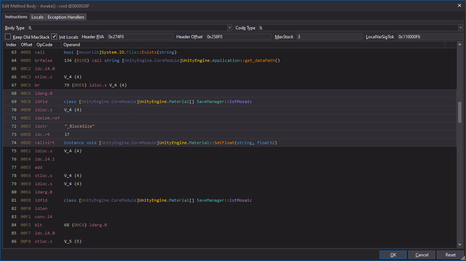The width and height of the screenshot is (466, 261).
Task: Expand the Code Type dropdown
Action: tap(460, 28)
